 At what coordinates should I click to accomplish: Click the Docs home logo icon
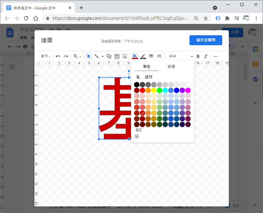[x=10, y=32]
